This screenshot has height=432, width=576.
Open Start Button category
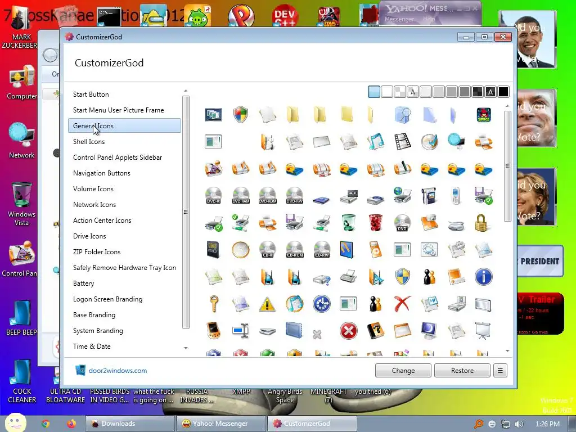click(91, 94)
